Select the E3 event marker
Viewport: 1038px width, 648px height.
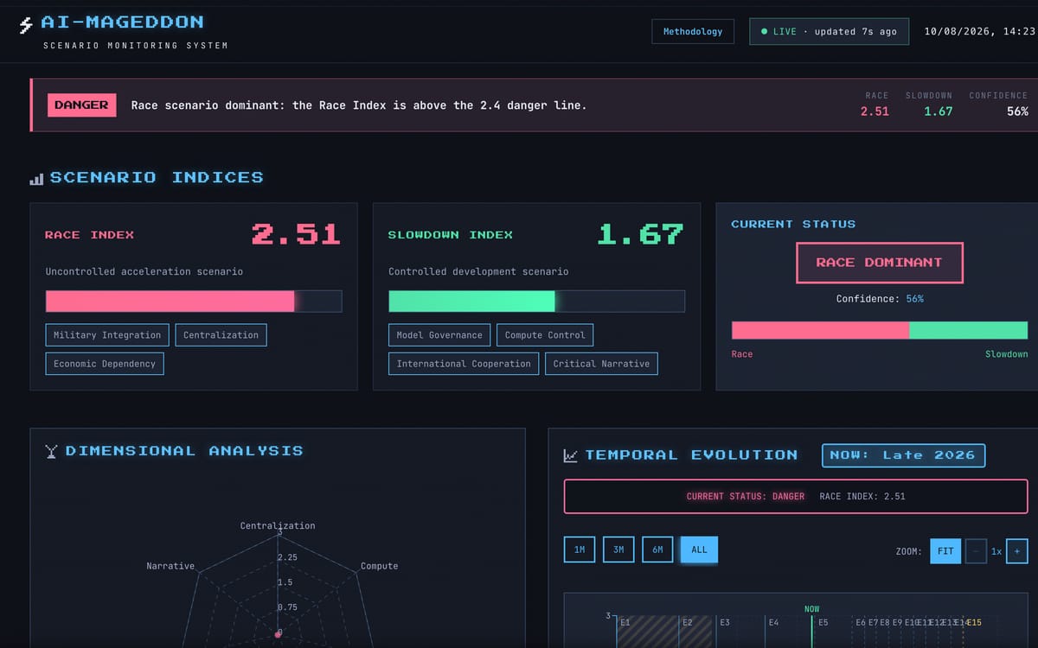(725, 622)
